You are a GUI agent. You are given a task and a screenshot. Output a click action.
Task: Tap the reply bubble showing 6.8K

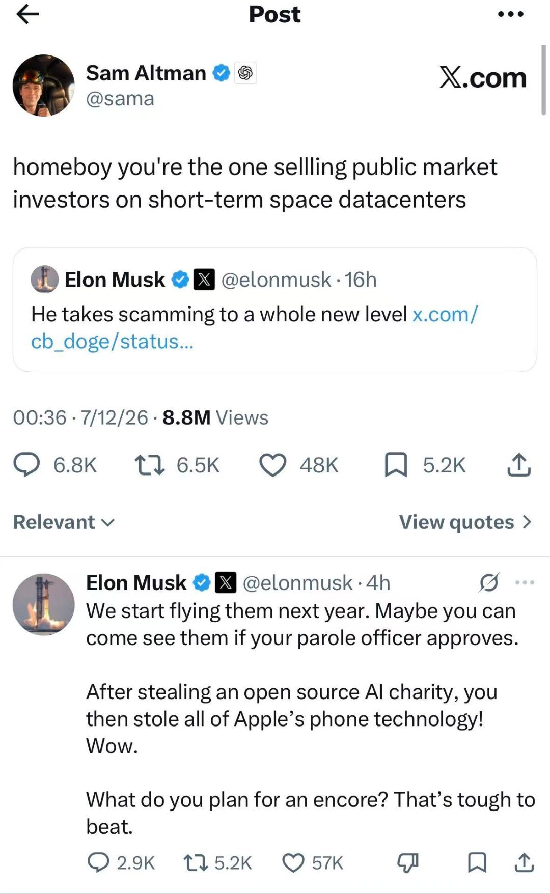pyautogui.click(x=55, y=465)
